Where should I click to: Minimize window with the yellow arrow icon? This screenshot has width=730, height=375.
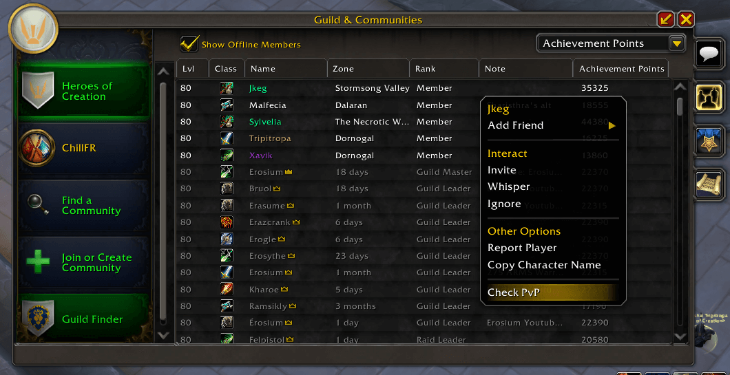(666, 19)
